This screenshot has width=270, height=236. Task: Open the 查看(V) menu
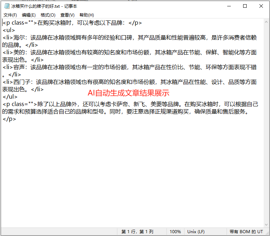click(x=67, y=15)
